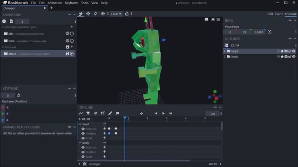Viewport: 298px width, 167px height.
Task: Select the idle animation
Action: [38, 34]
